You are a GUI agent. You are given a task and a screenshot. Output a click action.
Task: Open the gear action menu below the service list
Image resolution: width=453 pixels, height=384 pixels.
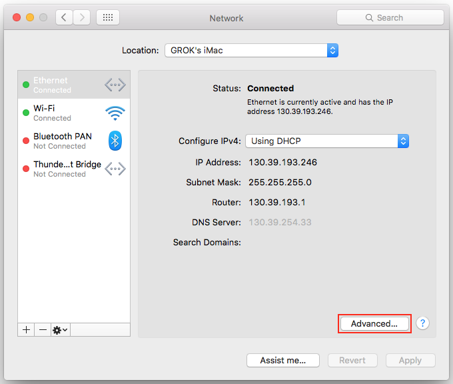click(61, 329)
